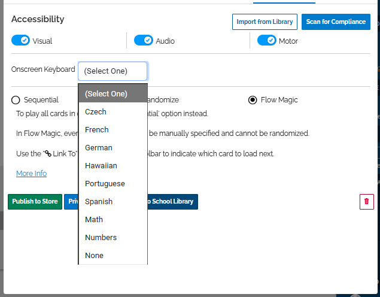Click Publish to Store button
The image size is (380, 297).
[35, 201]
